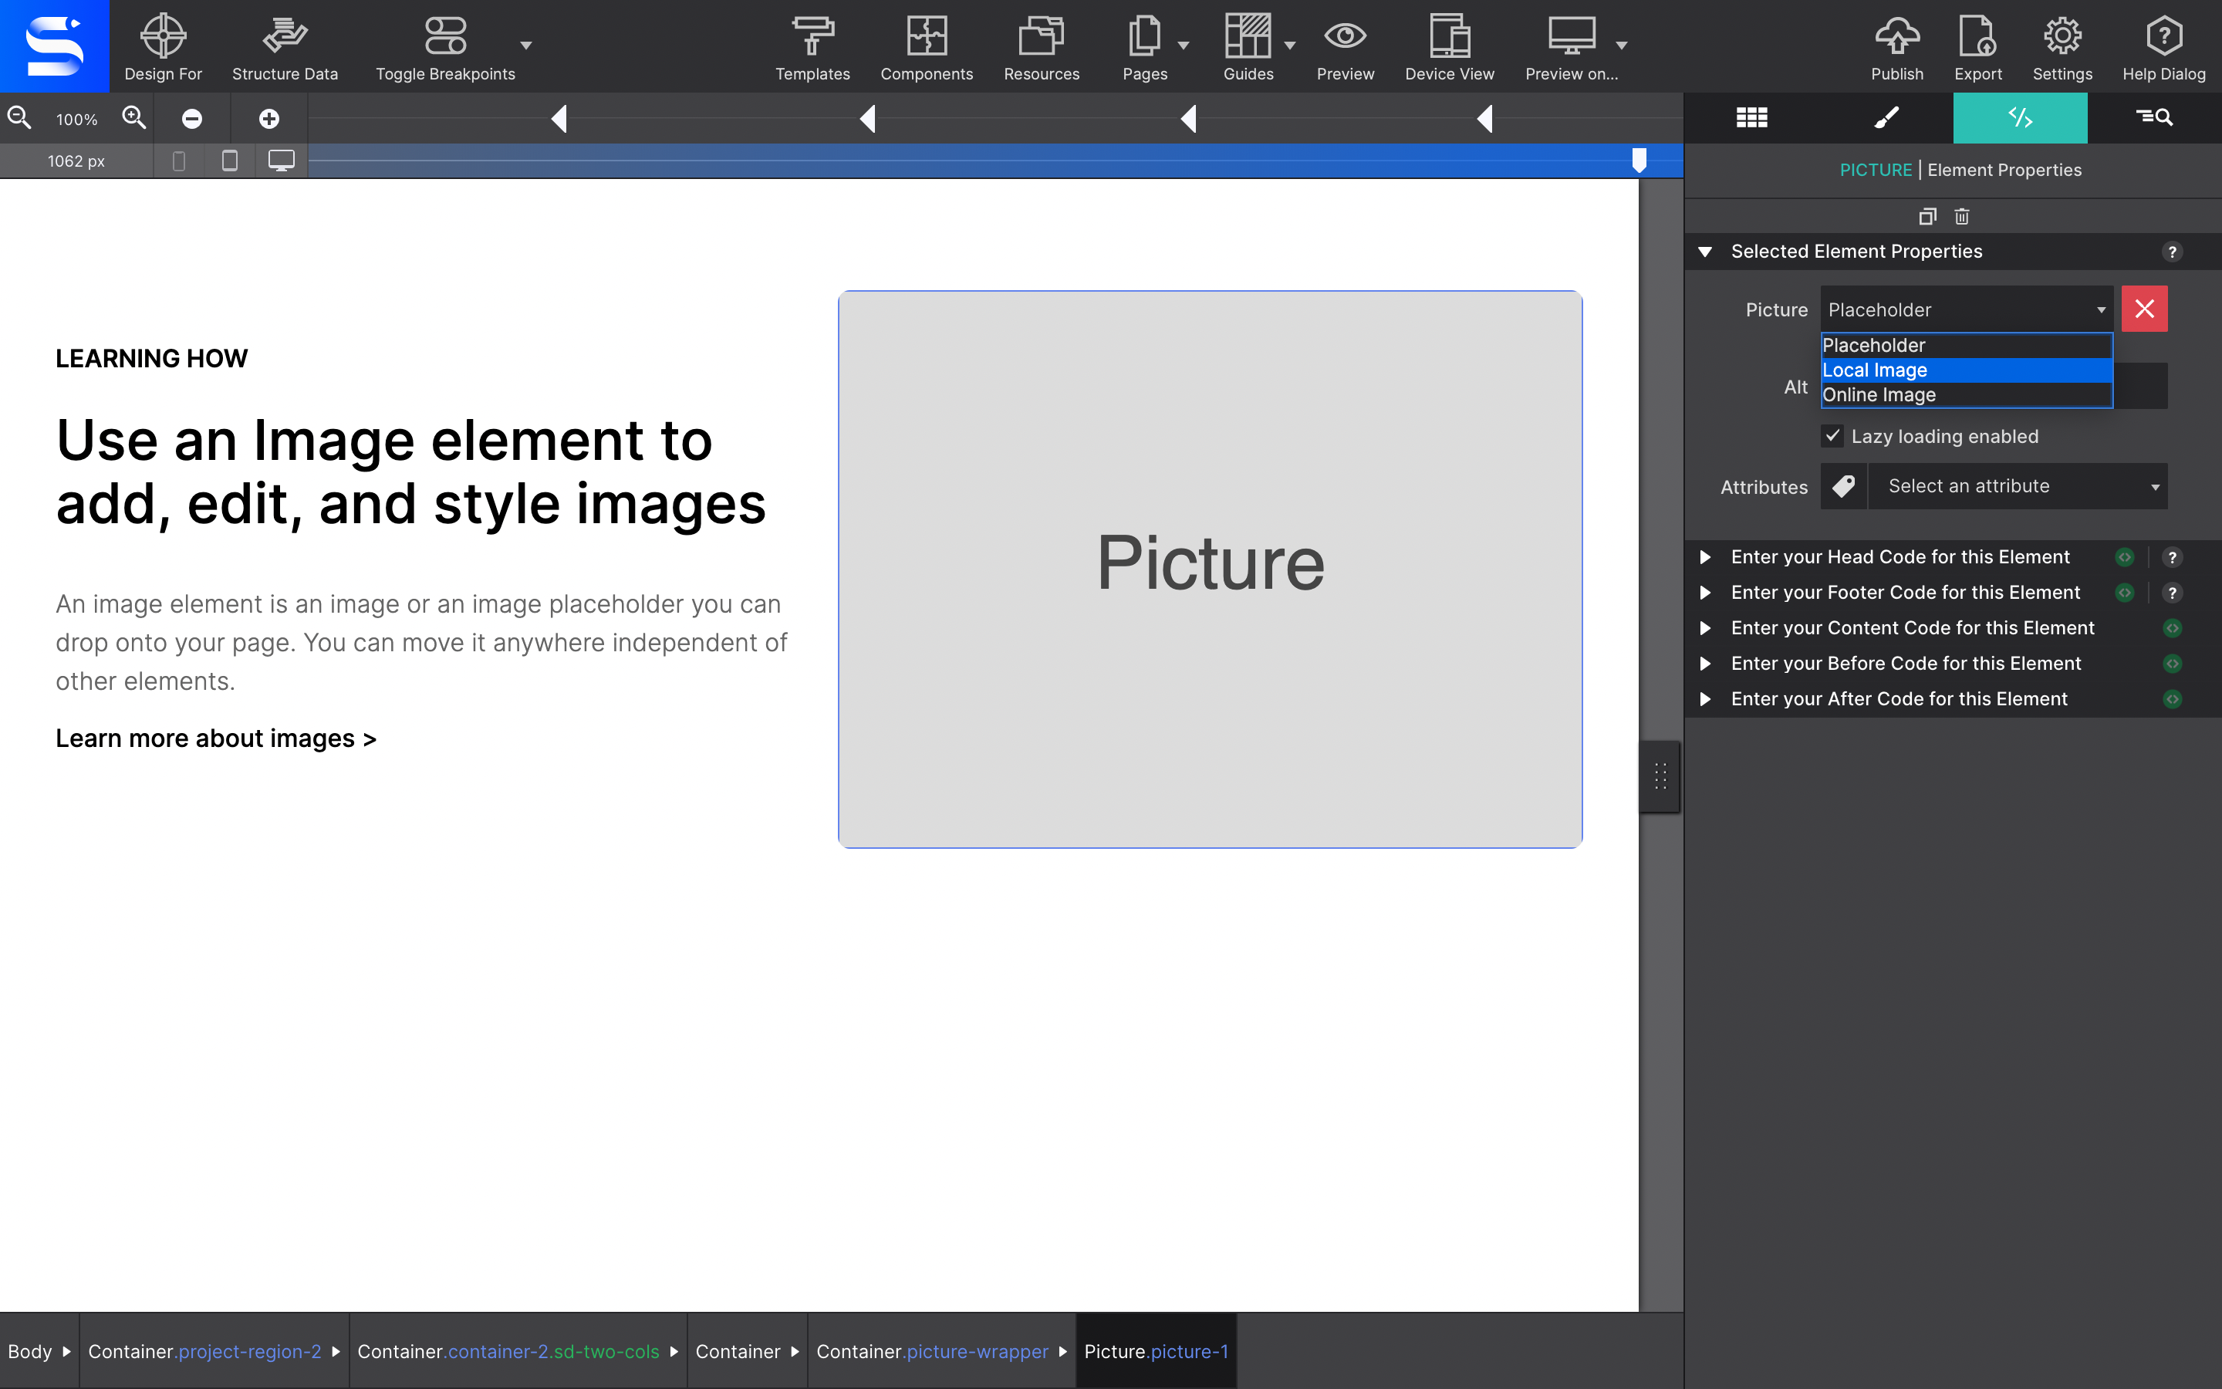Switch to the Style brush panel
2222x1389 pixels.
point(1886,117)
